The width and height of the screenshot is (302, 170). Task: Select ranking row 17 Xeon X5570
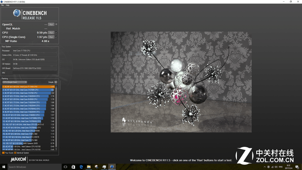[x=28, y=137]
